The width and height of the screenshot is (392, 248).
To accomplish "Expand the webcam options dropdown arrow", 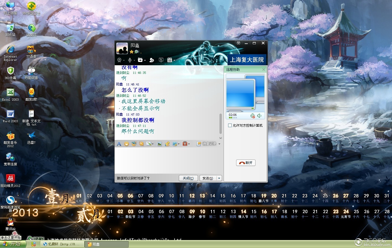I will 124,60.
